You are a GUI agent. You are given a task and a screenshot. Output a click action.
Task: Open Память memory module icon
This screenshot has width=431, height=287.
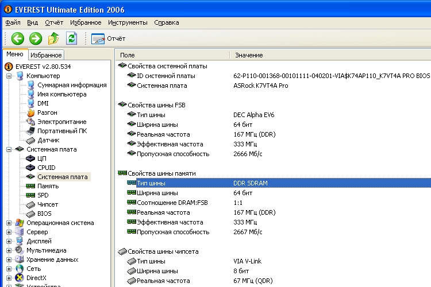click(30, 186)
